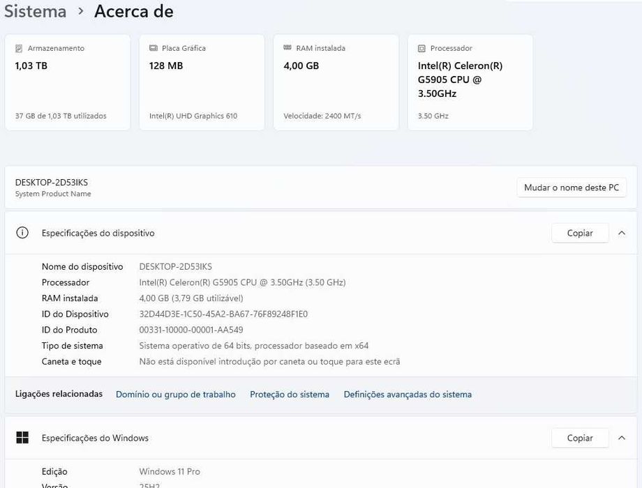Screen dimensions: 642x488
Task: Click the Ligações relacionadas label
Action: (x=59, y=394)
